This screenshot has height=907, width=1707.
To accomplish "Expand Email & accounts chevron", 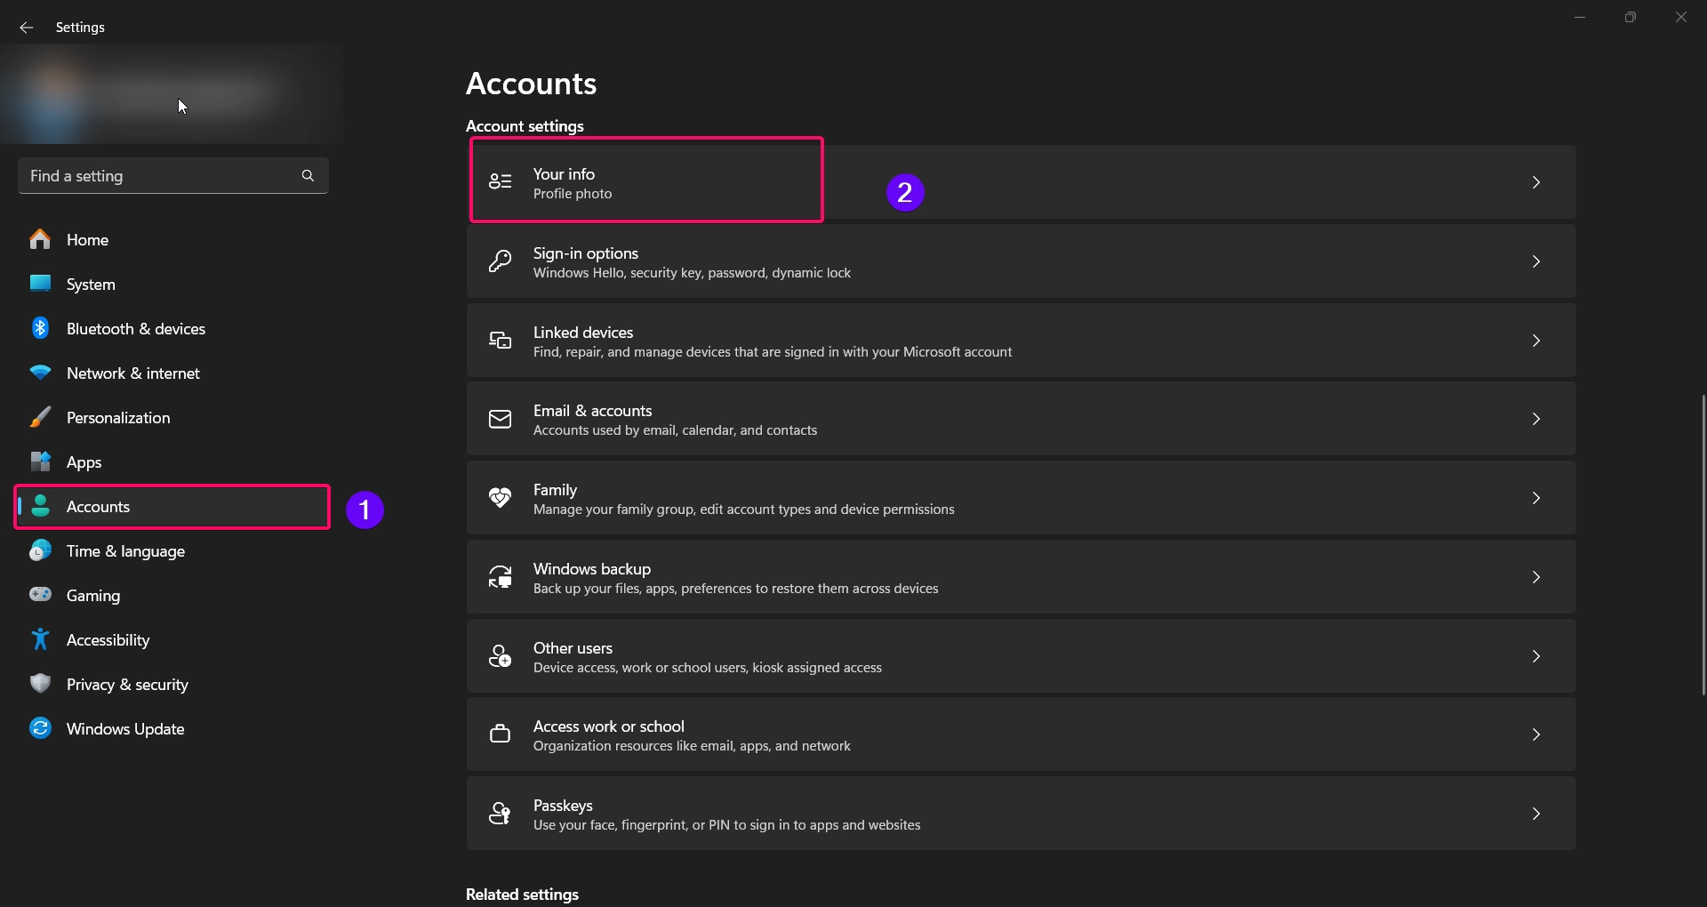I will 1536,419.
